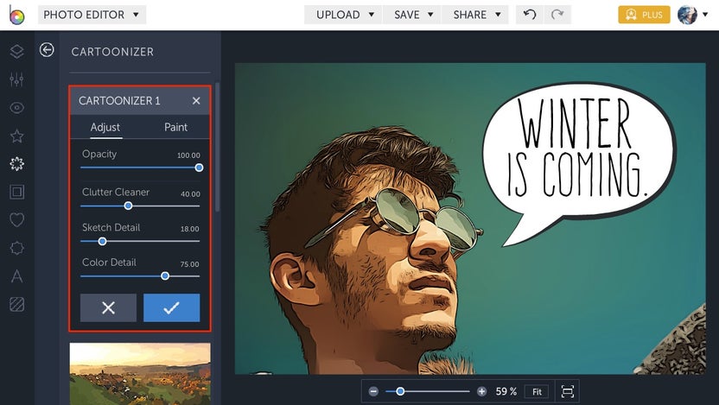719x405 pixels.
Task: Open the Textures hatched square icon
Action: [x=17, y=304]
